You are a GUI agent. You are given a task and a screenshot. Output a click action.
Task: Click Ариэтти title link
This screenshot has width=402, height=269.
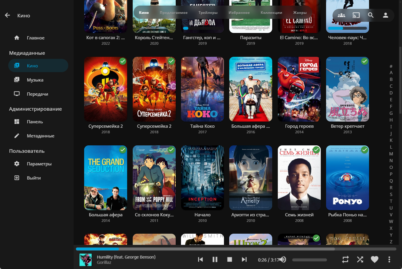pos(251,215)
